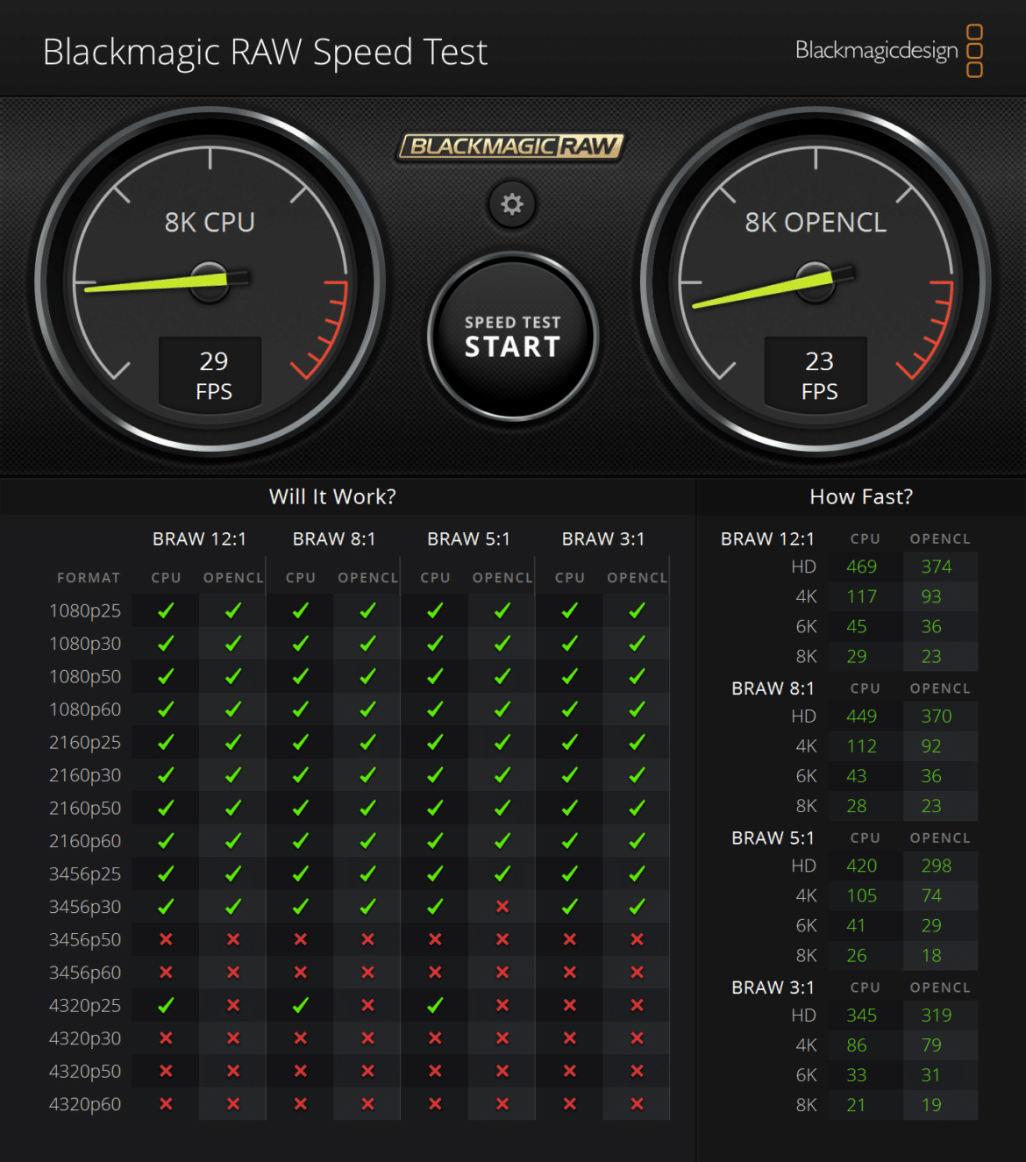Click the green check for 3456p30 BRAW 12:1 OpenCL
This screenshot has width=1026, height=1162.
pyautogui.click(x=233, y=906)
